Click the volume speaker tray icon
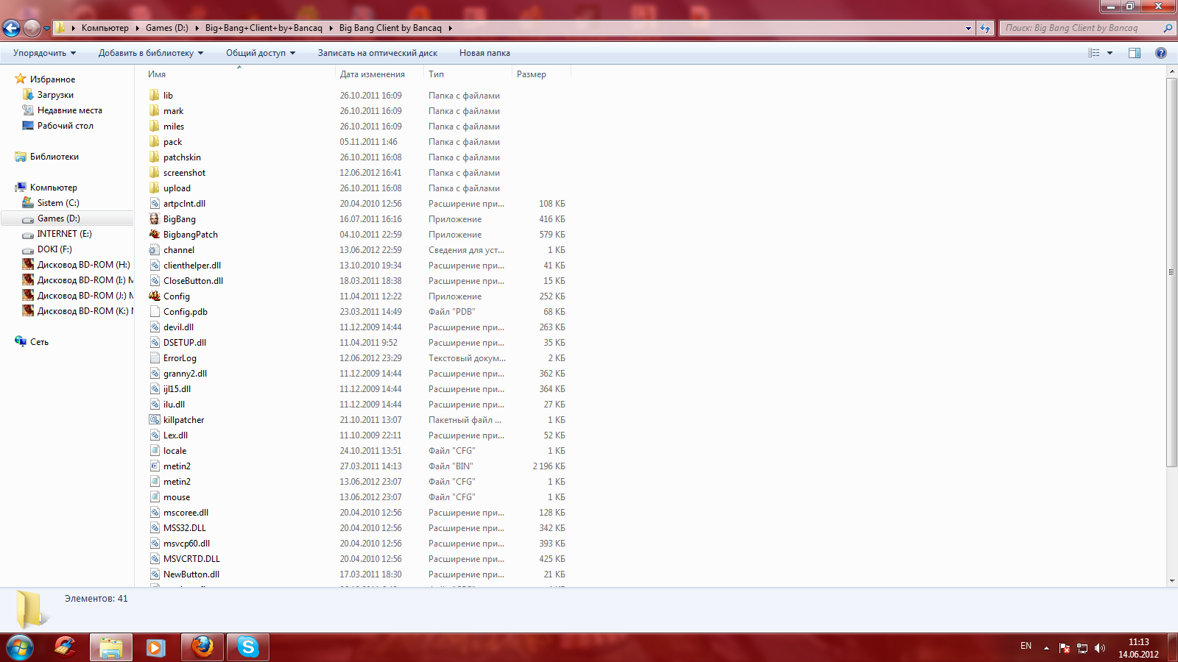 1100,648
